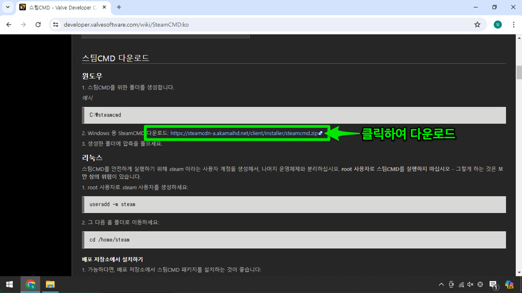
Task: Click the circled X tray icon
Action: pyautogui.click(x=480, y=284)
